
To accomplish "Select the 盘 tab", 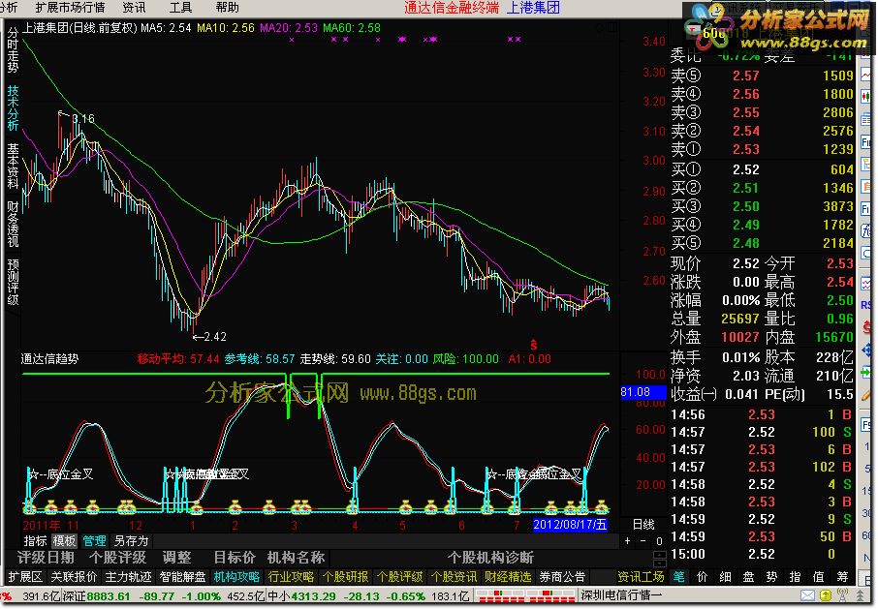I will 749,576.
